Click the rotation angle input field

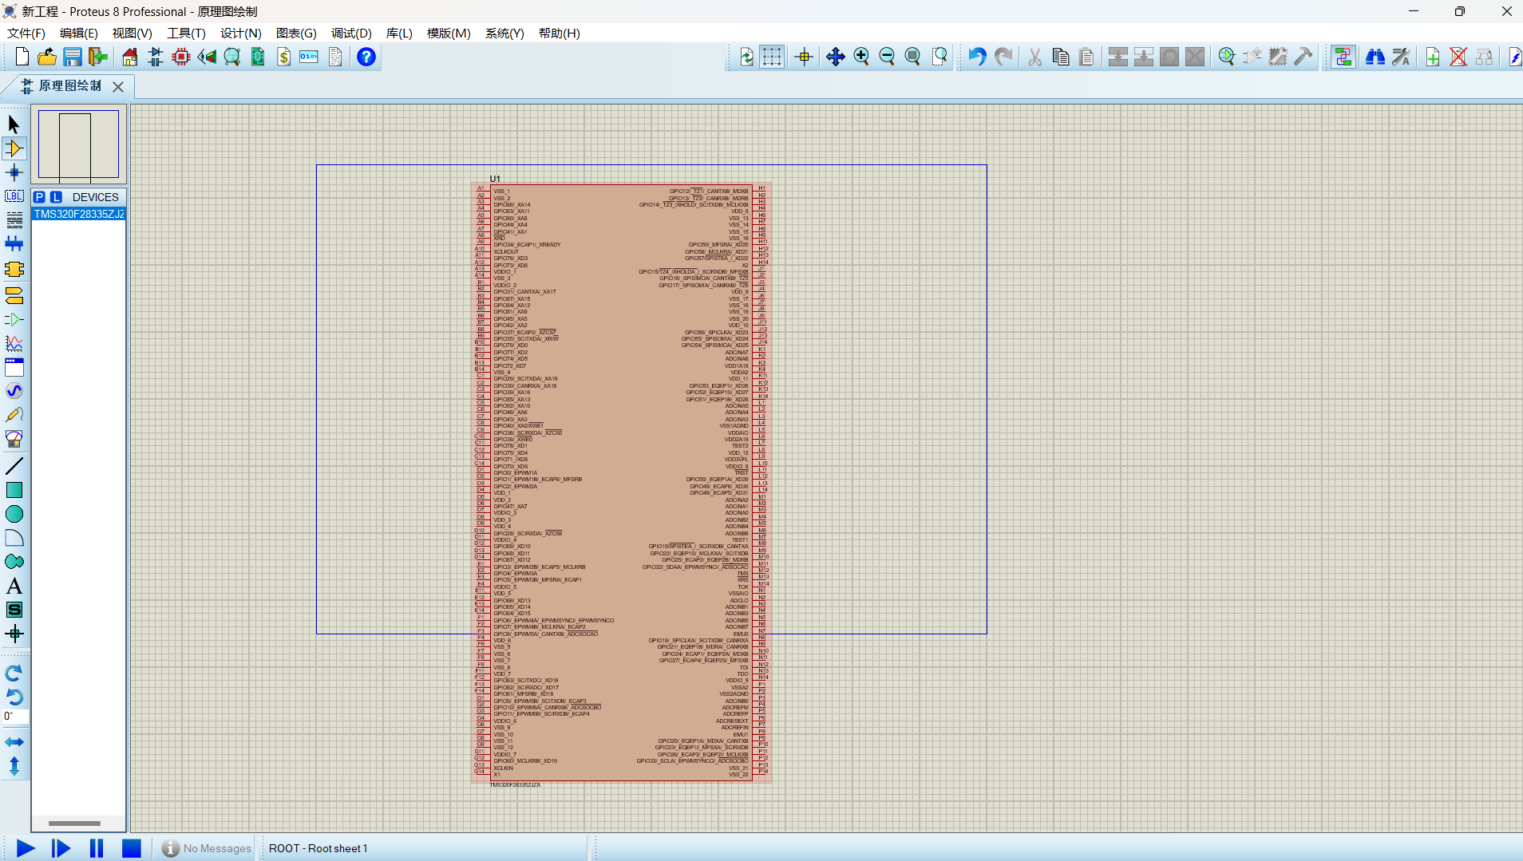(x=15, y=717)
